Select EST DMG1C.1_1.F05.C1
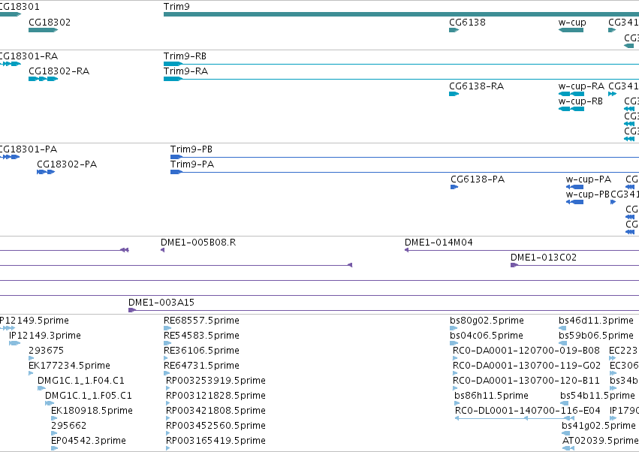The width and height of the screenshot is (639, 452). [89, 396]
